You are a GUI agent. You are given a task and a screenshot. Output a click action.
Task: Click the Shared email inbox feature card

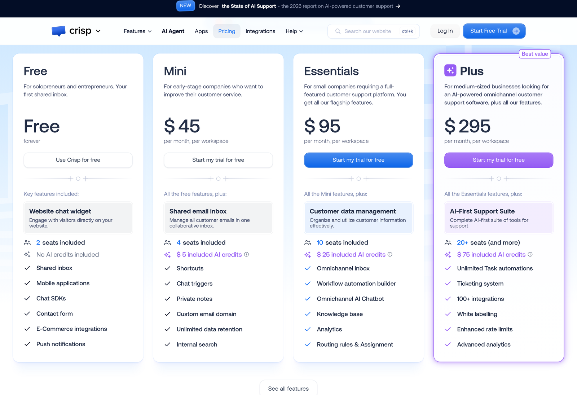click(x=218, y=218)
